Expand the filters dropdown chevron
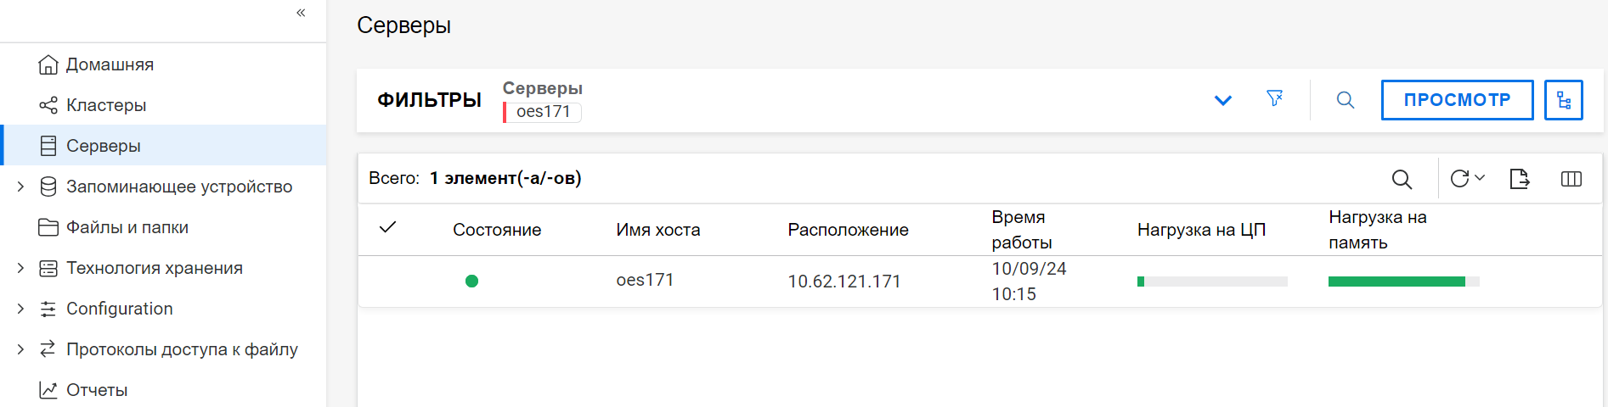The image size is (1608, 407). (1222, 100)
